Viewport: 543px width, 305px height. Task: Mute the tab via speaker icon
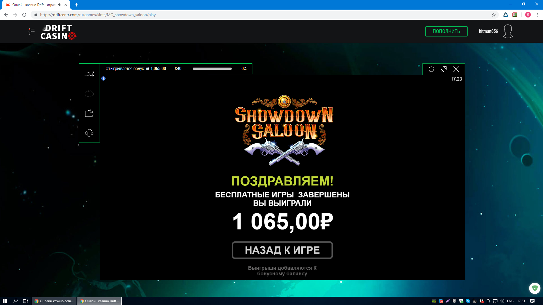point(60,5)
